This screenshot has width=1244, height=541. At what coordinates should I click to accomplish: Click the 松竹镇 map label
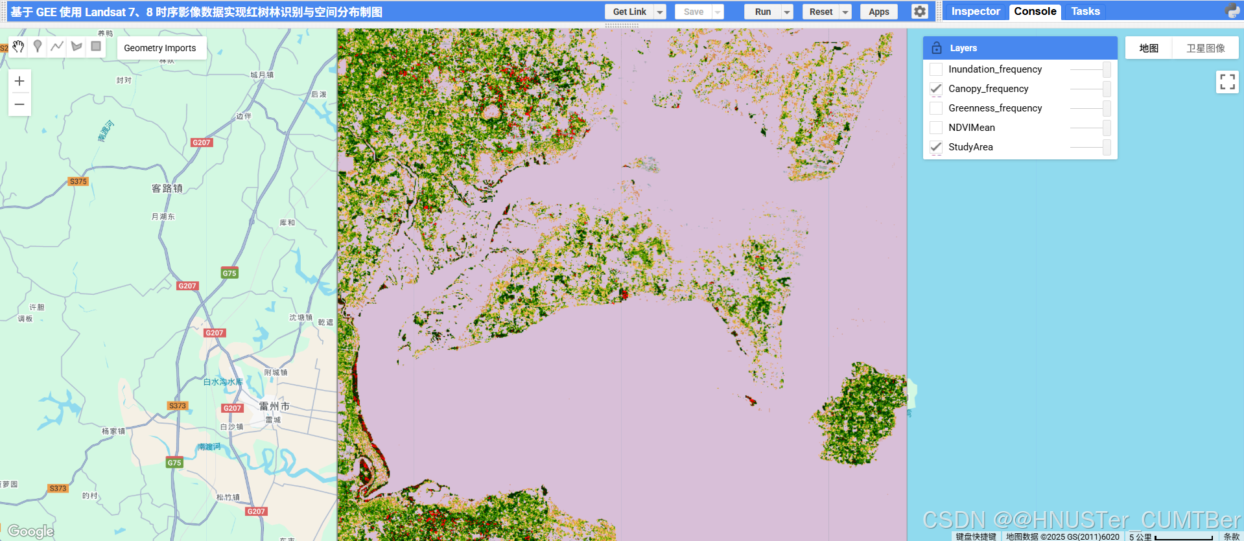228,497
